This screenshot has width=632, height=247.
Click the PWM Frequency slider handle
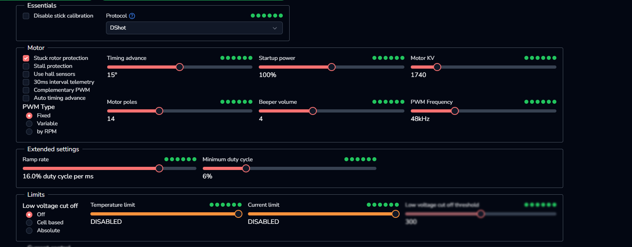click(455, 111)
